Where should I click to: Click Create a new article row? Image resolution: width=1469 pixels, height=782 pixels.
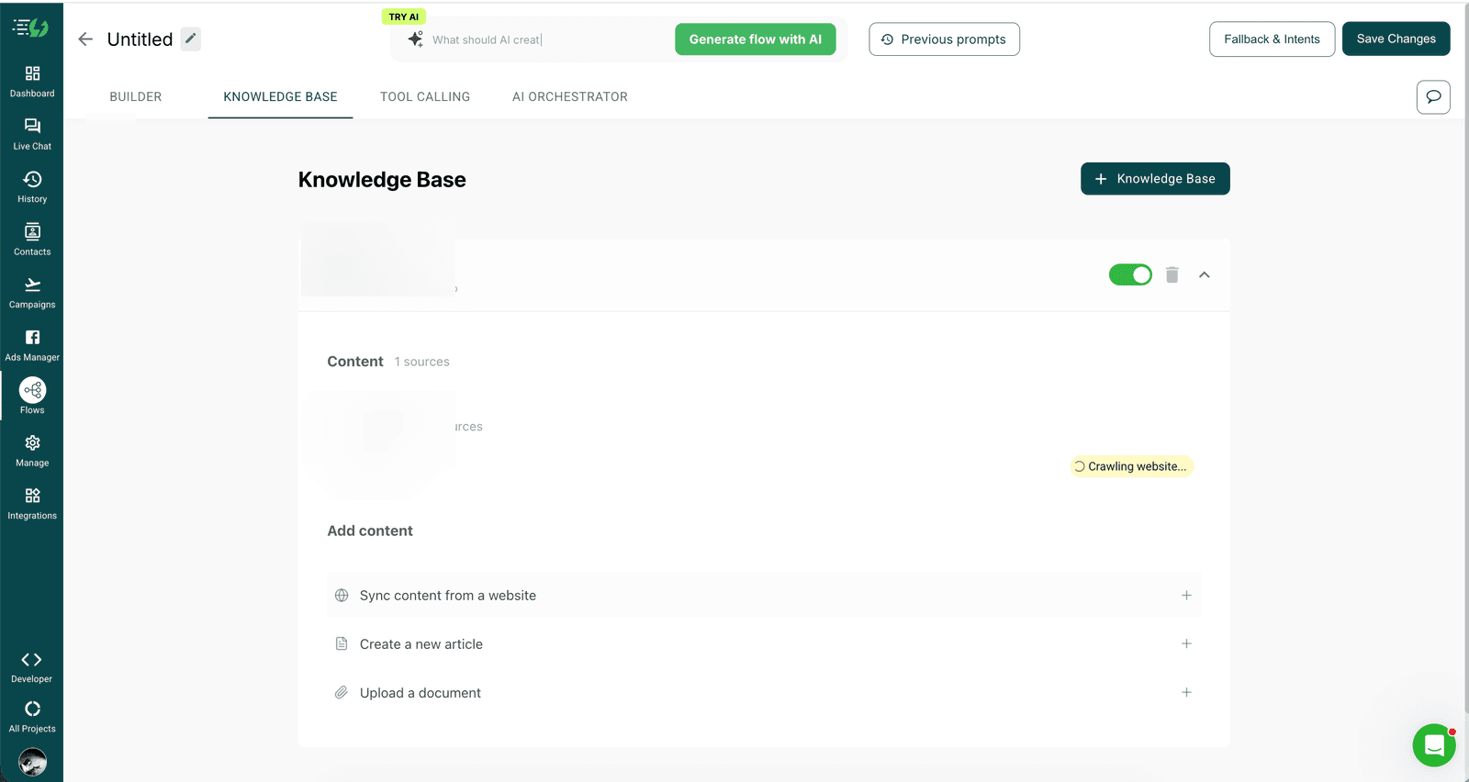[x=764, y=644]
